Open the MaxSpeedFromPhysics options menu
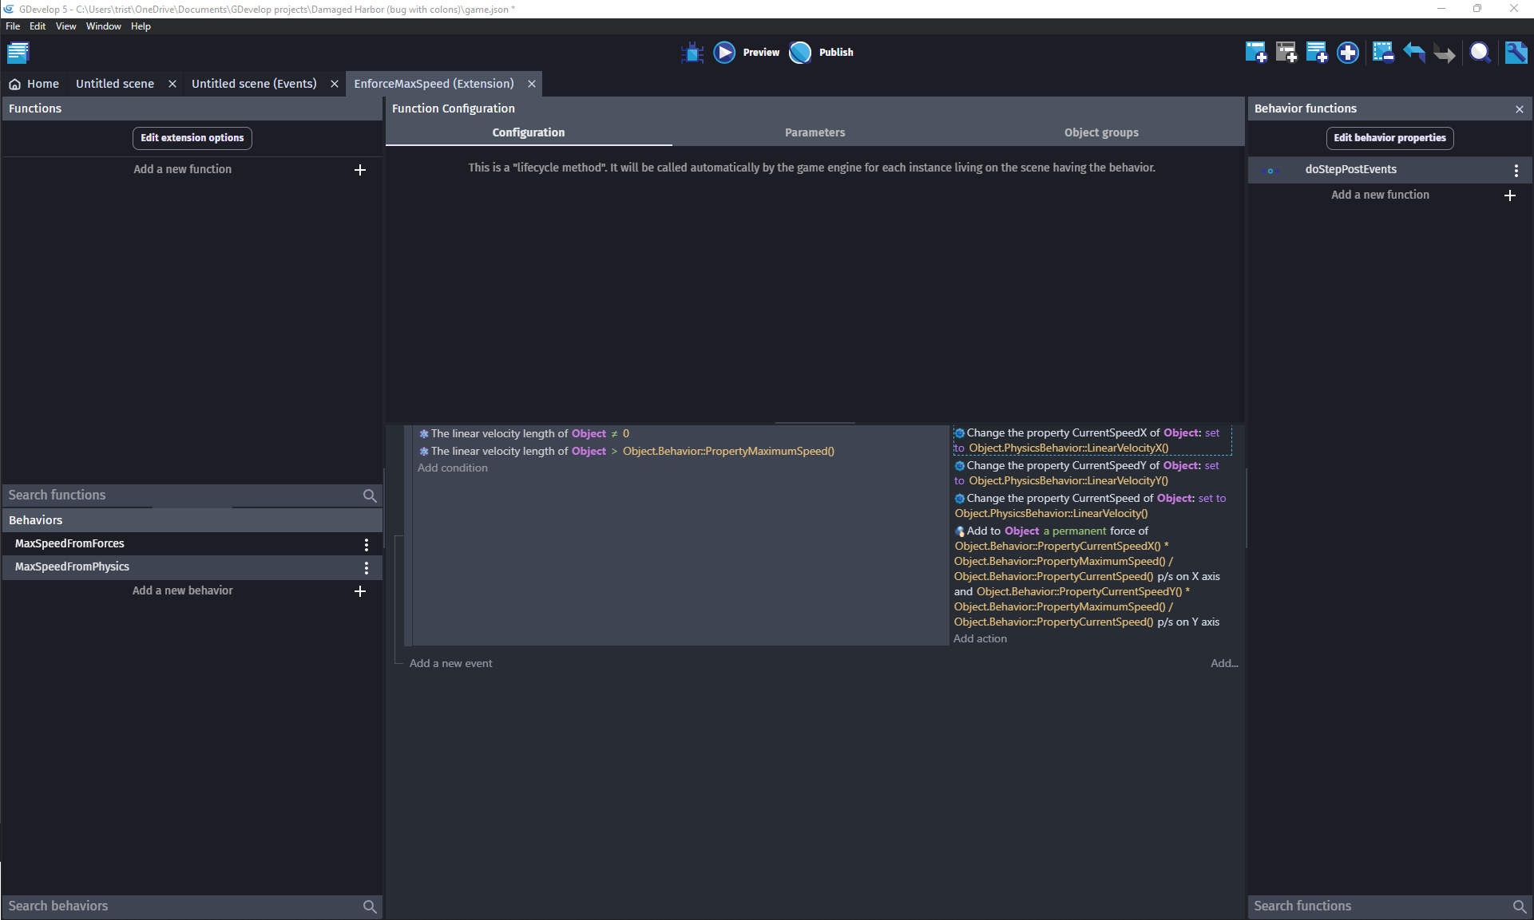This screenshot has width=1534, height=920. pos(367,567)
